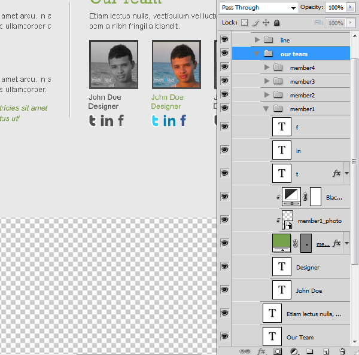Screen dimensions: 359x355
Task: Collapse the our team group
Action: pyautogui.click(x=257, y=54)
